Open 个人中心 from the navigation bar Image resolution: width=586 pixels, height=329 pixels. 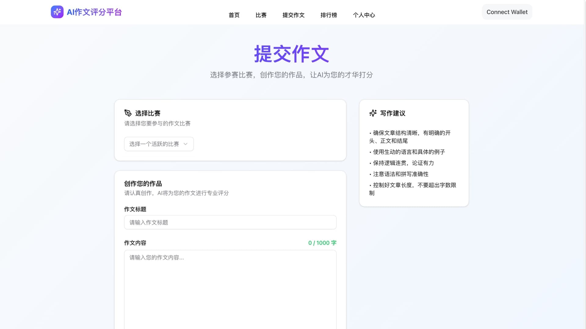point(364,15)
